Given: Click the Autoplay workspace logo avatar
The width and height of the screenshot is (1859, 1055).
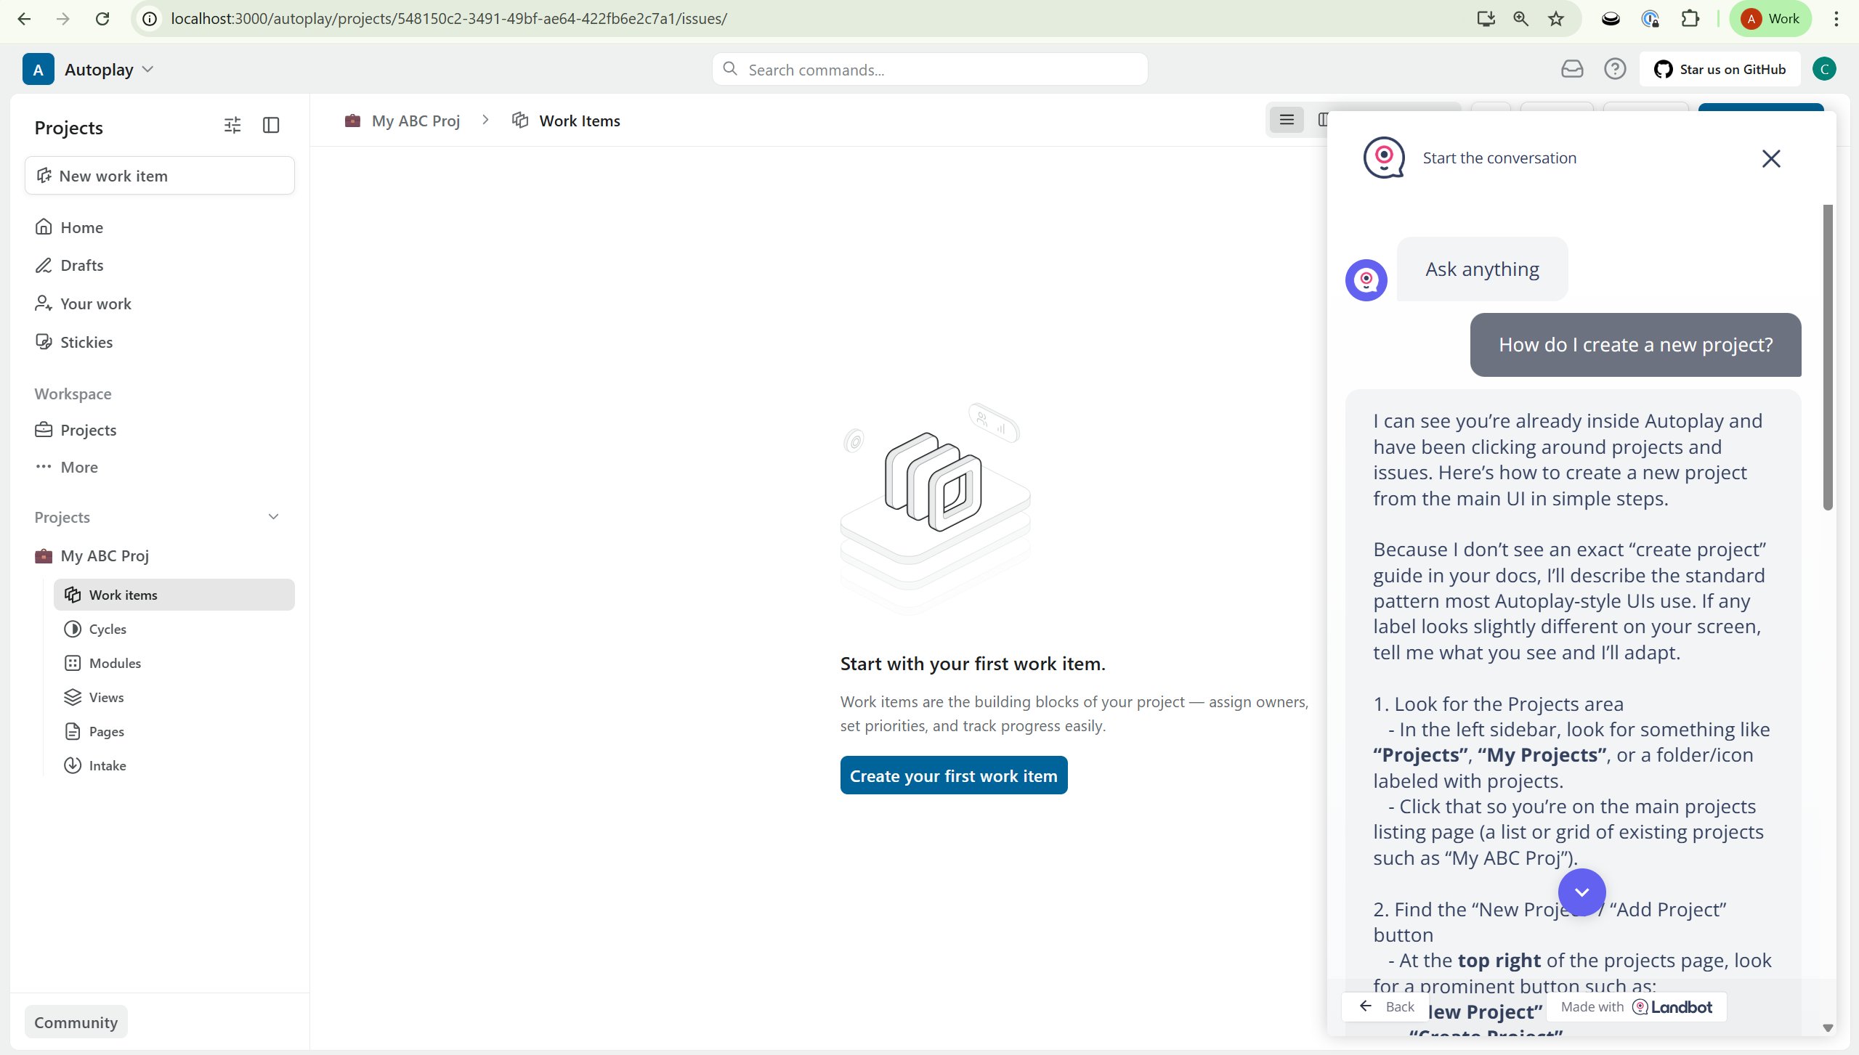Looking at the screenshot, I should (x=39, y=70).
